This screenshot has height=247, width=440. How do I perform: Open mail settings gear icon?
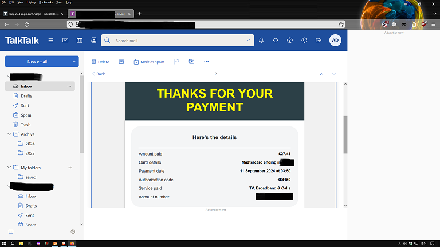point(304,41)
